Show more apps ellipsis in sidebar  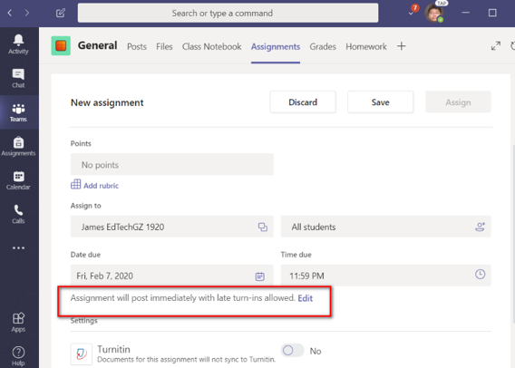tap(18, 247)
